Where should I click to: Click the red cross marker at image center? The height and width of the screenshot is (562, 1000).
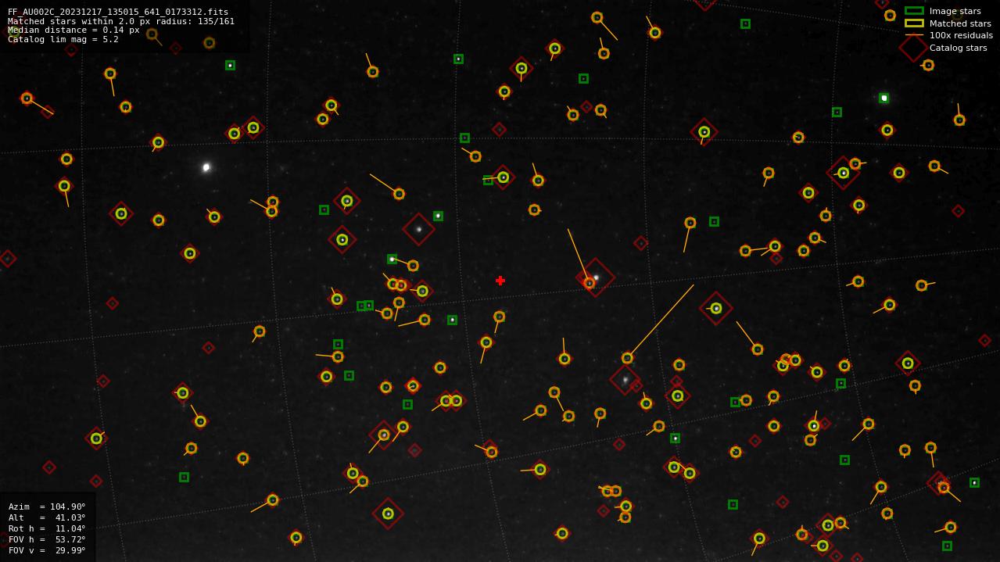(500, 281)
